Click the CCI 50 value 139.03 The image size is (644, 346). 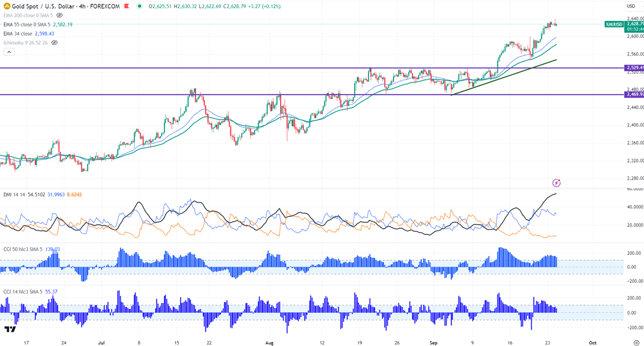coord(52,249)
